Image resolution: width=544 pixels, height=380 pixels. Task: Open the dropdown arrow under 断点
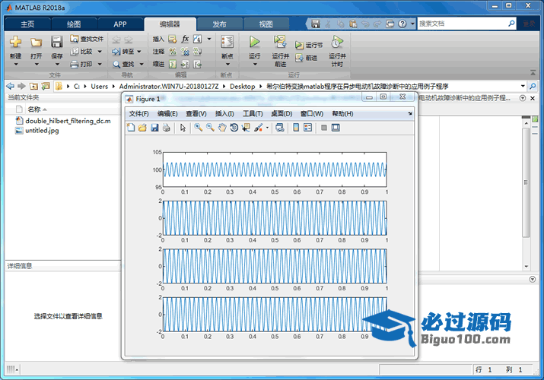point(227,65)
